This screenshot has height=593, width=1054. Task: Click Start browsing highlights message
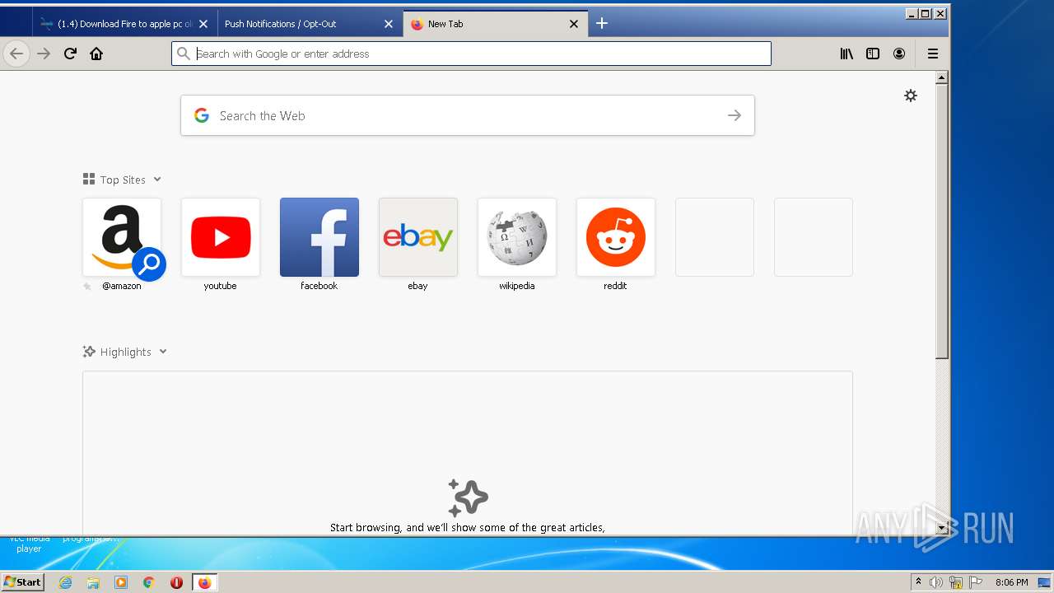[468, 527]
